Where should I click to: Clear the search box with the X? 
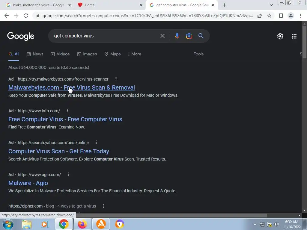162,36
